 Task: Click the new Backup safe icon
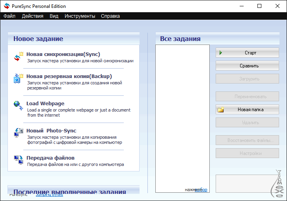tap(19, 78)
